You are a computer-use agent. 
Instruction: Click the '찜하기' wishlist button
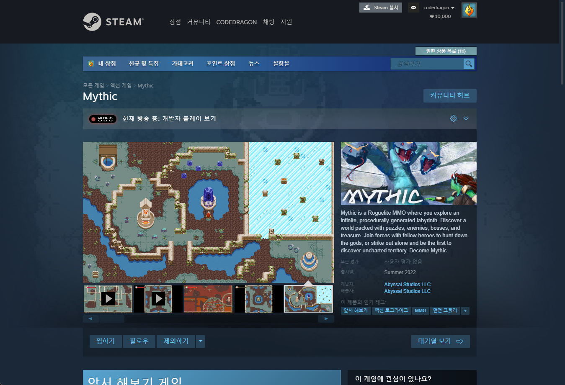point(106,341)
